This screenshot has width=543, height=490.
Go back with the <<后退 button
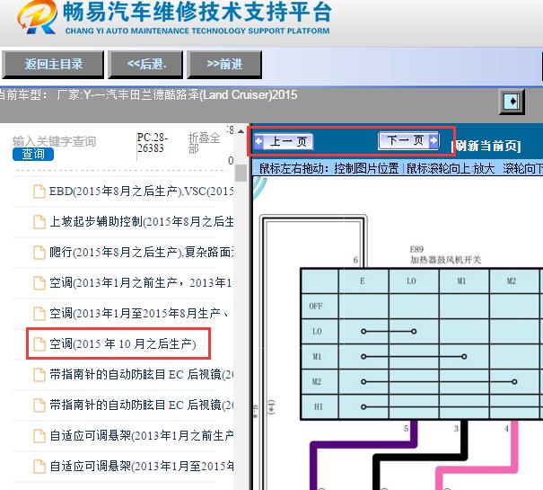[x=145, y=64]
